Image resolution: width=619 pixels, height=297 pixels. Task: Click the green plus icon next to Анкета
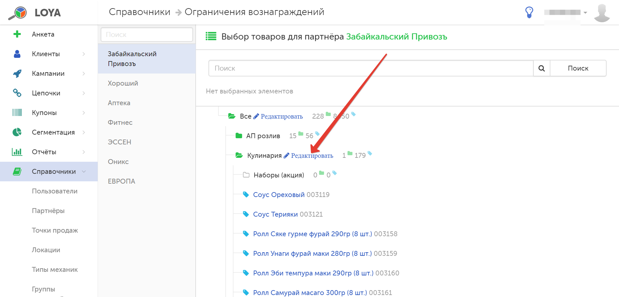(x=17, y=34)
